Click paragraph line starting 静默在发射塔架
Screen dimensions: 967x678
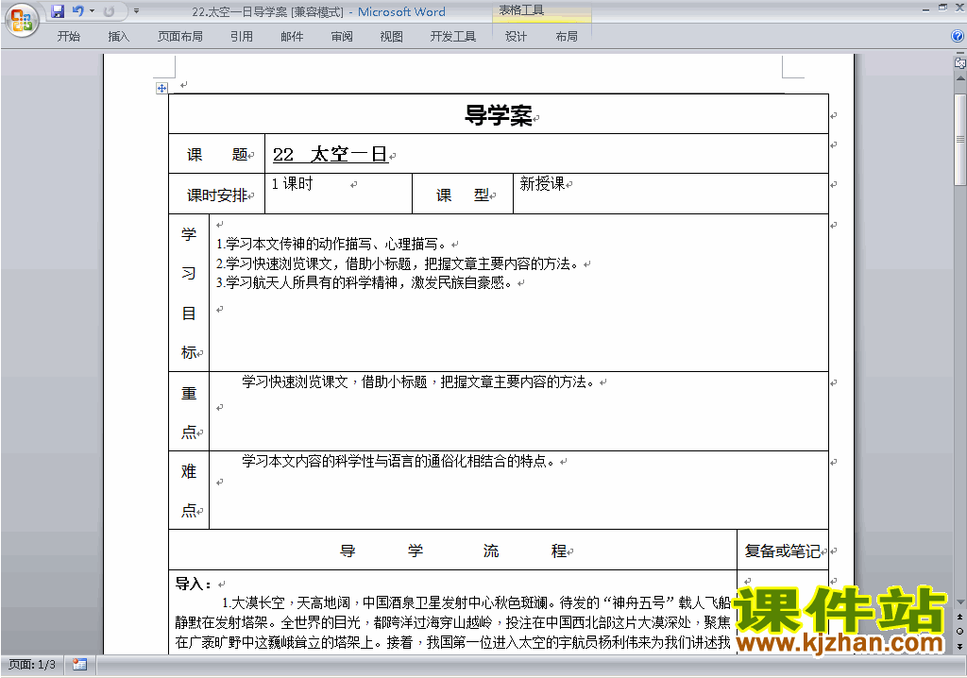pyautogui.click(x=452, y=622)
